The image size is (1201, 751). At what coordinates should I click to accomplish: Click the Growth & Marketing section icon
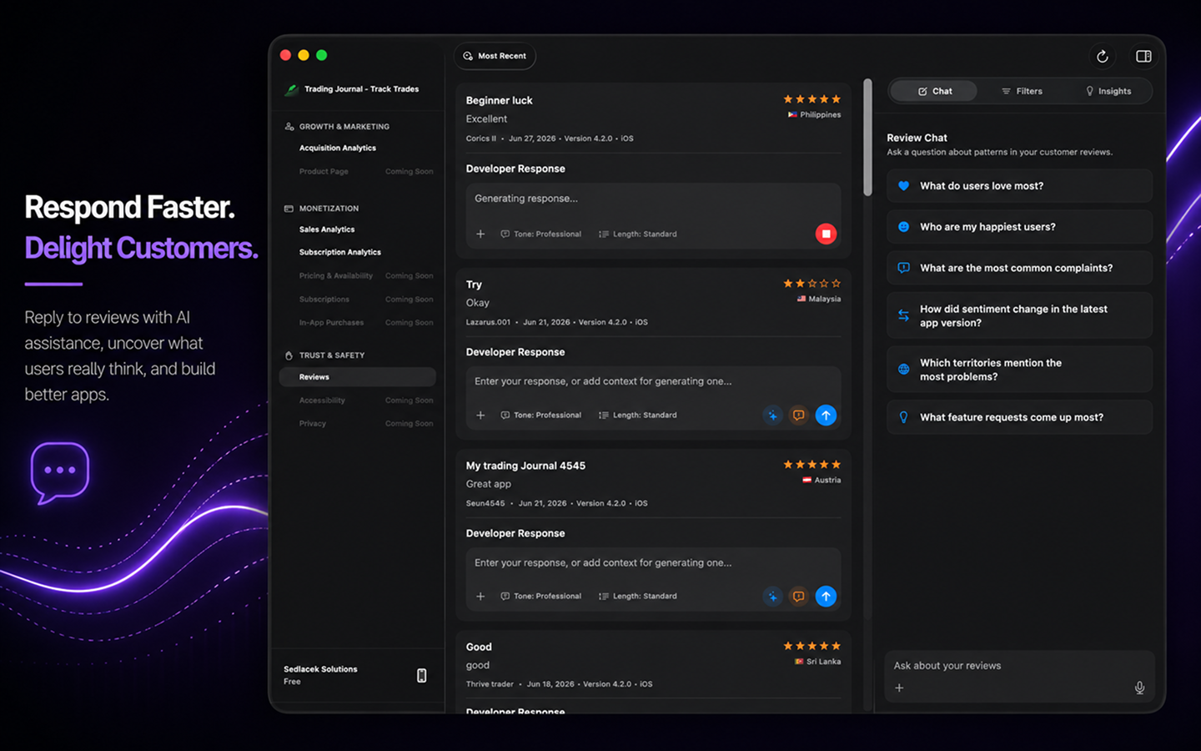289,127
